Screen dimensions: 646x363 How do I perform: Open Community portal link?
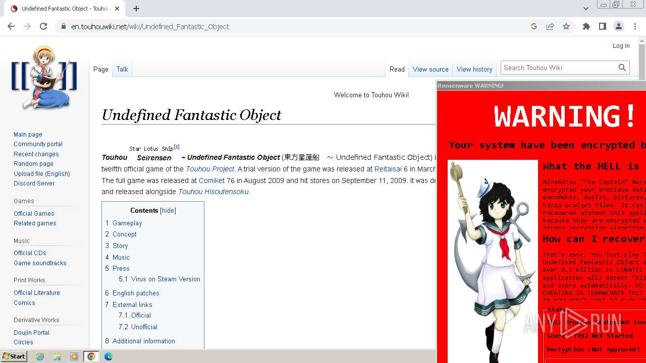click(38, 144)
